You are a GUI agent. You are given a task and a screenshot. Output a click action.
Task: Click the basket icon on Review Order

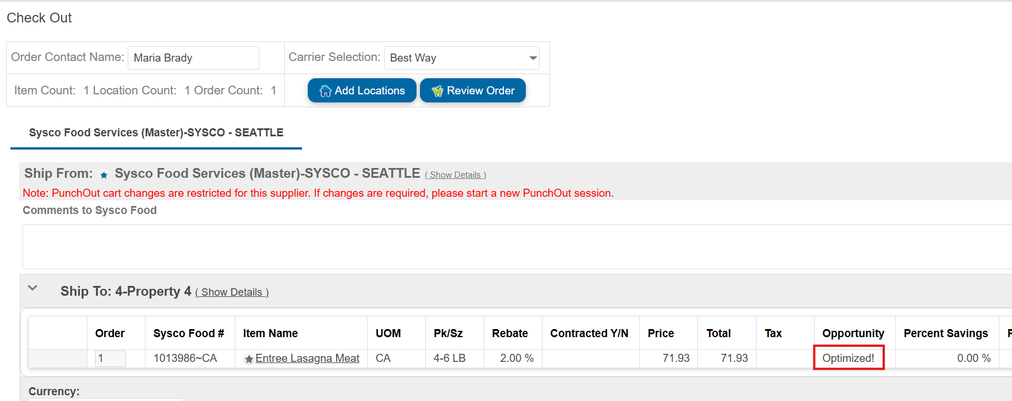438,91
